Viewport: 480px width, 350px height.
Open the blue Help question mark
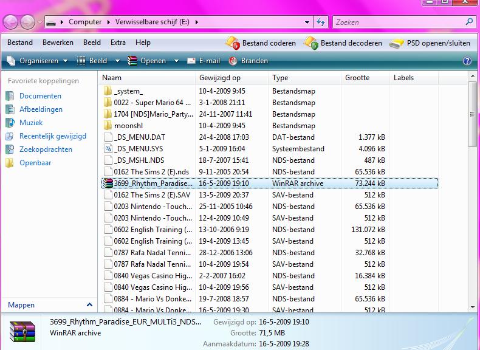point(467,61)
